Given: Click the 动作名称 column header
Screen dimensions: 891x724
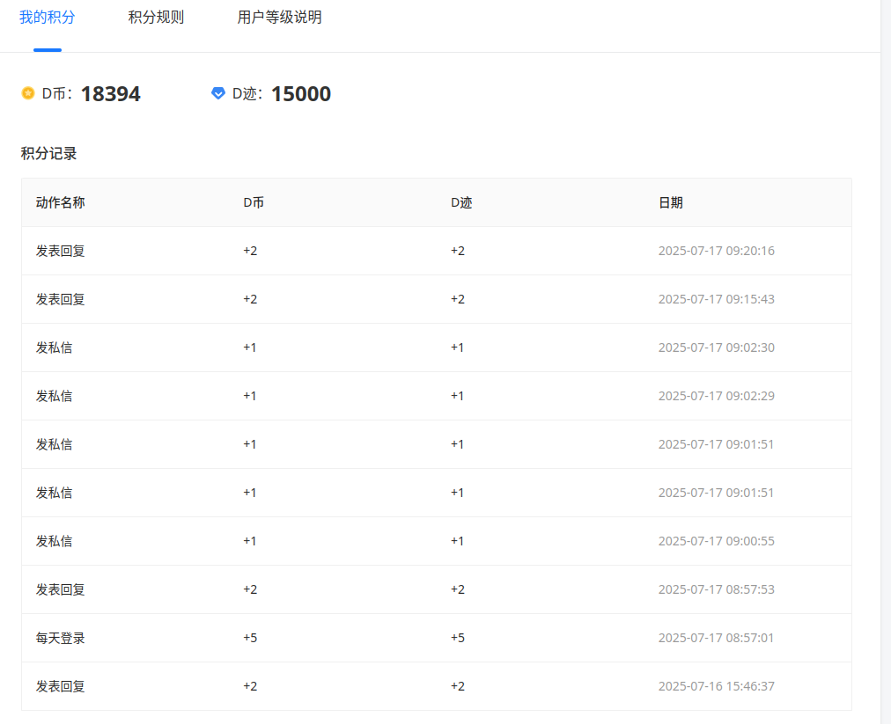Looking at the screenshot, I should pyautogui.click(x=60, y=202).
